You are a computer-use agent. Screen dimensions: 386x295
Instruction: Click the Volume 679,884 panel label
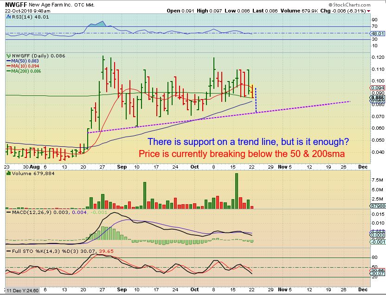33,173
